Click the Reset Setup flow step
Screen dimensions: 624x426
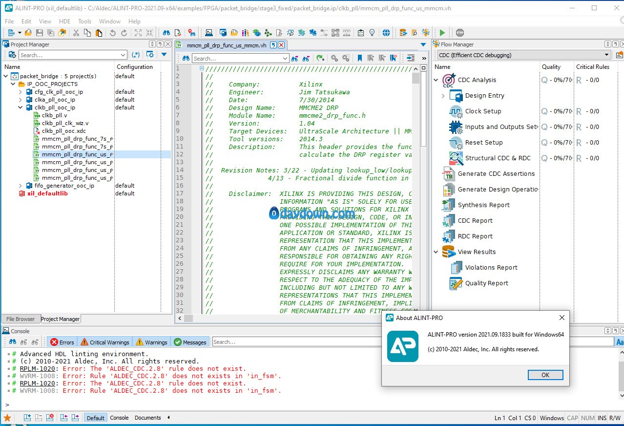coord(484,142)
